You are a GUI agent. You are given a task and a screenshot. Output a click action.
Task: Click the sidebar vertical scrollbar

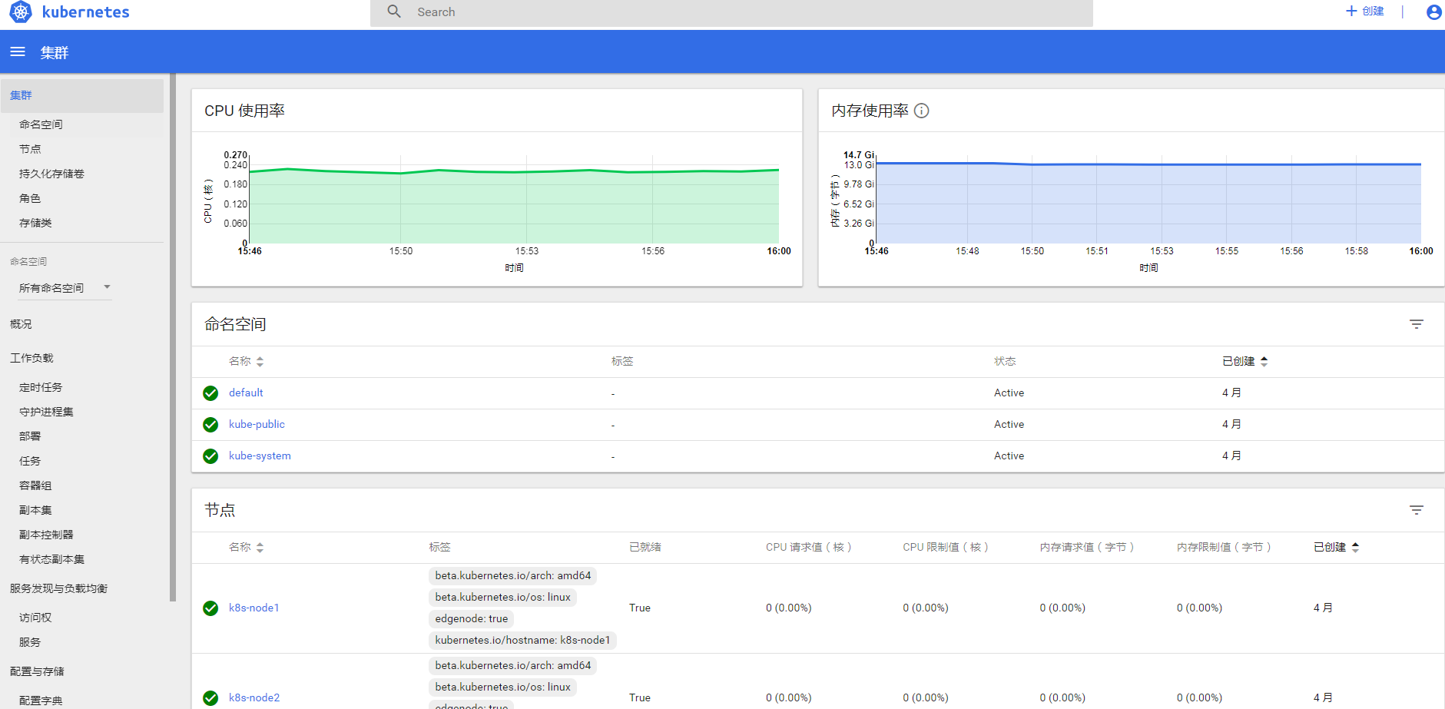tap(173, 338)
